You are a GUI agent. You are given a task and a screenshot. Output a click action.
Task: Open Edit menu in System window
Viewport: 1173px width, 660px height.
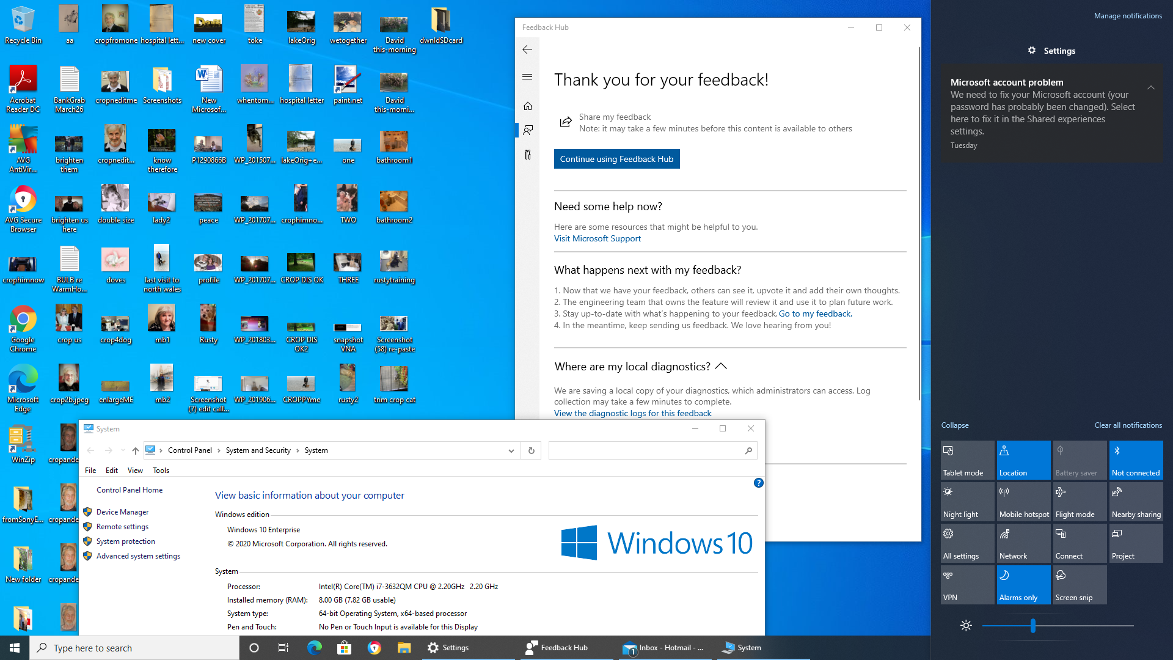(111, 470)
